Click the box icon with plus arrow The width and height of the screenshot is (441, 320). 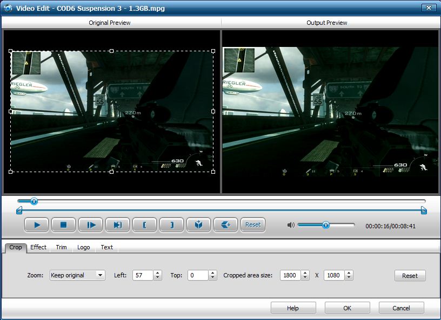click(x=225, y=225)
